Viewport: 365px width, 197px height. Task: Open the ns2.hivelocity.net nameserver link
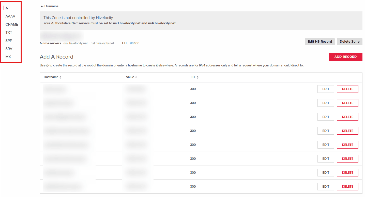tap(76, 43)
